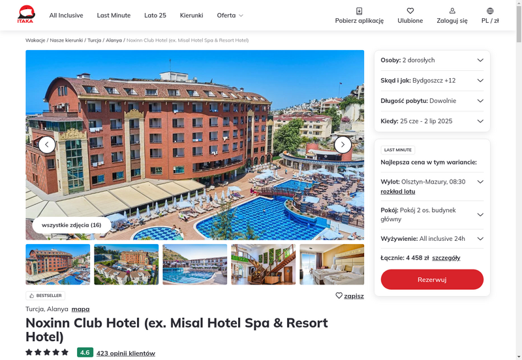Image resolution: width=522 pixels, height=360 pixels.
Task: Open the PL / zł globe icon
Action: 490,11
